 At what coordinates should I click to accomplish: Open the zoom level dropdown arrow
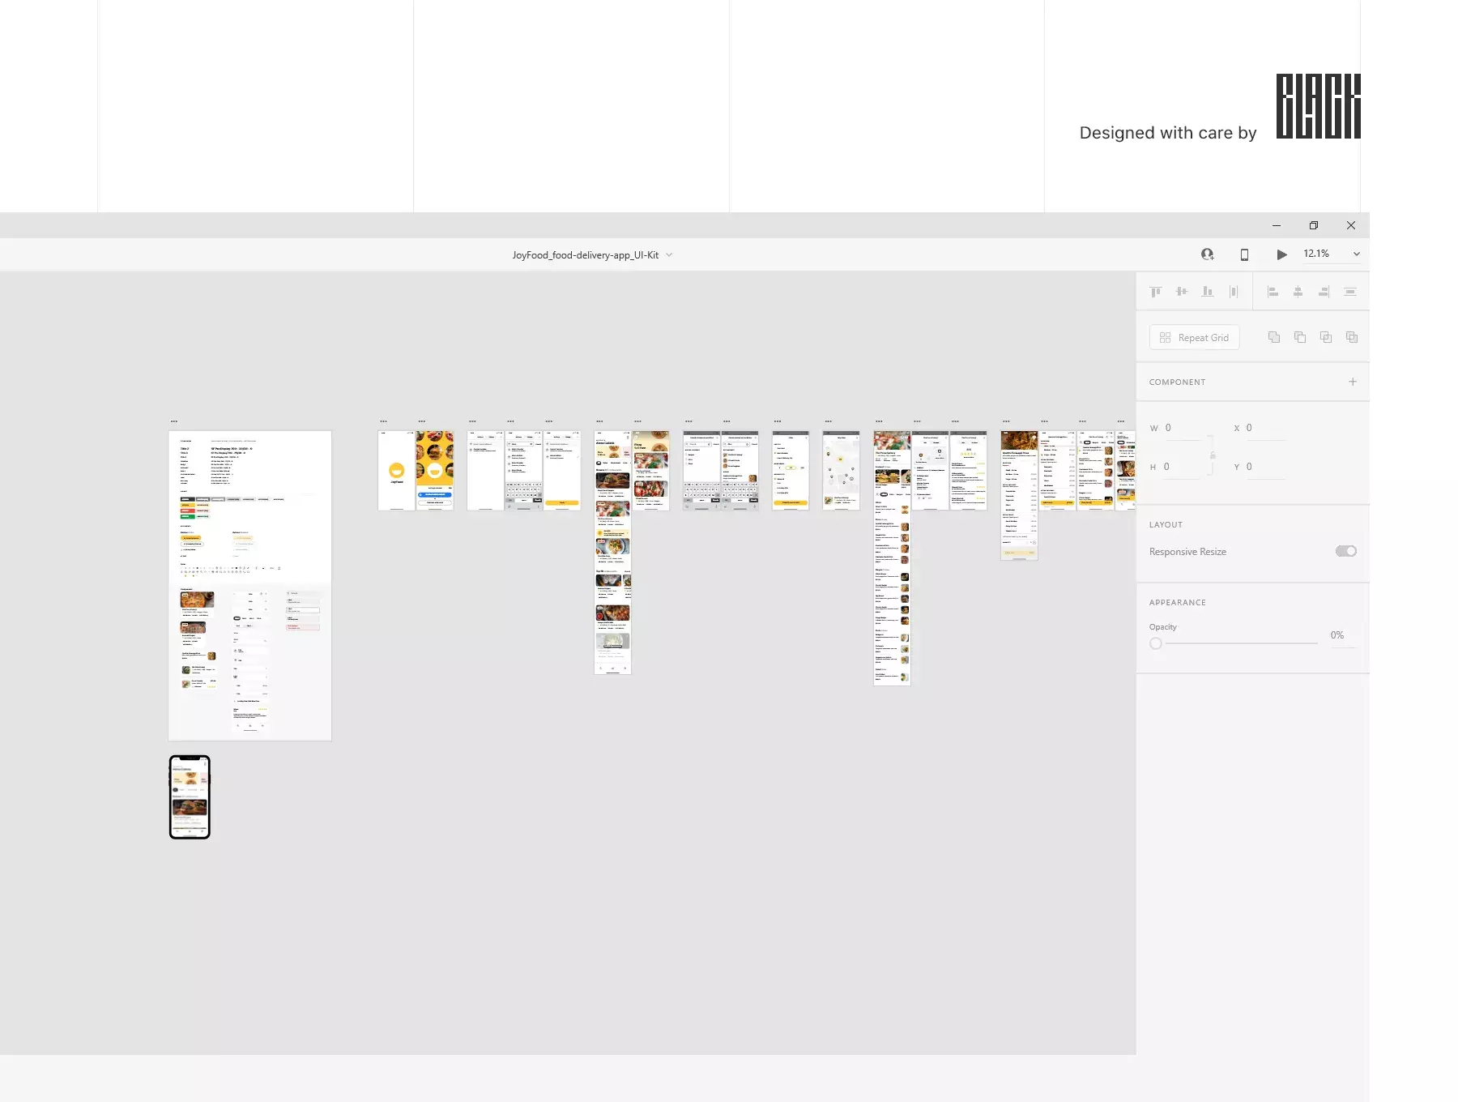tap(1356, 254)
